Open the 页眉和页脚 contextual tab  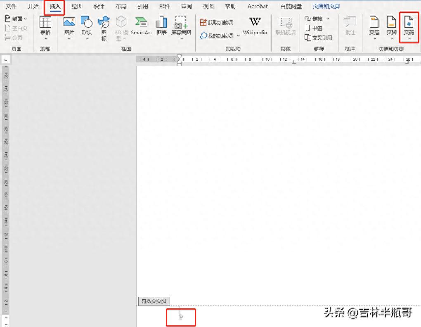click(x=326, y=7)
